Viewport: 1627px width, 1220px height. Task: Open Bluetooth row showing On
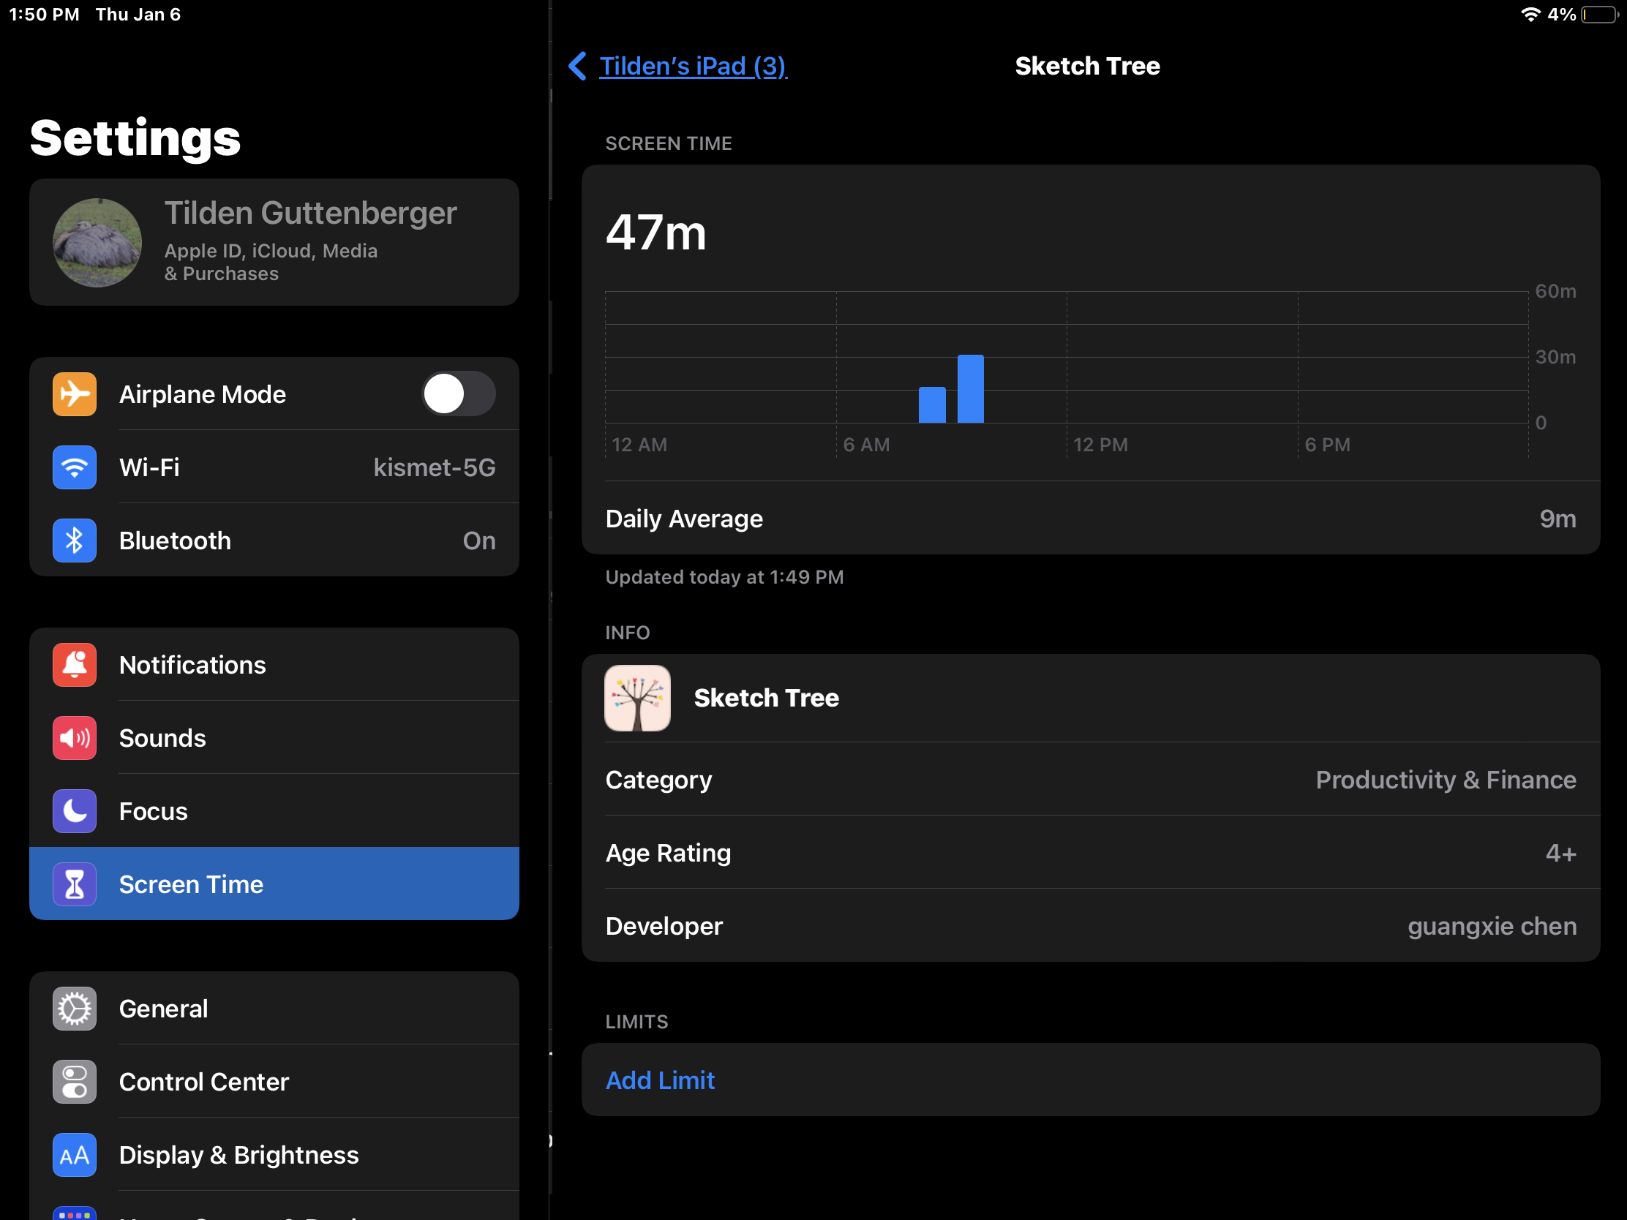coord(274,541)
